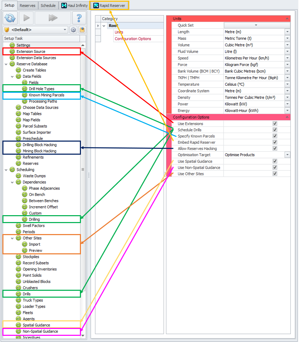Switch to the Schedule tab
The image size is (299, 342).
48,5
